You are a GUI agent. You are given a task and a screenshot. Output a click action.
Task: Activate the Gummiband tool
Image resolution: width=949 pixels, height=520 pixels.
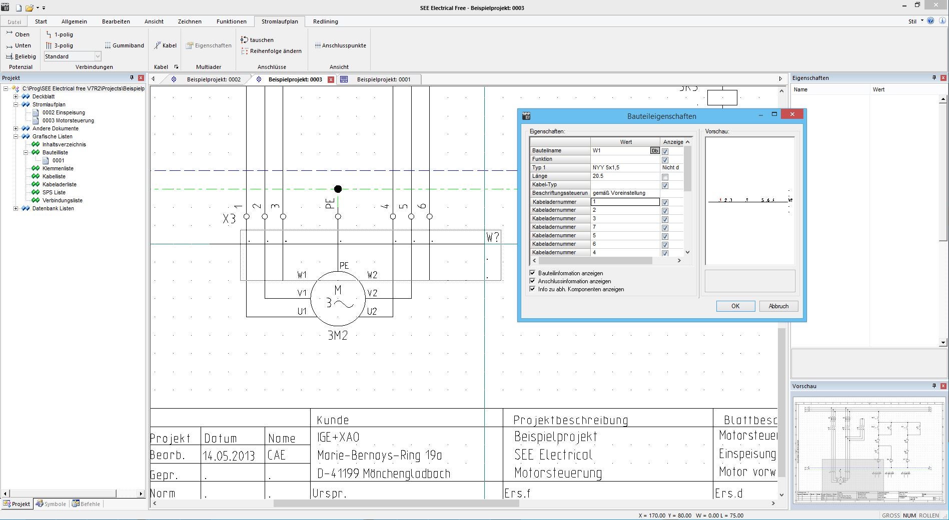124,45
